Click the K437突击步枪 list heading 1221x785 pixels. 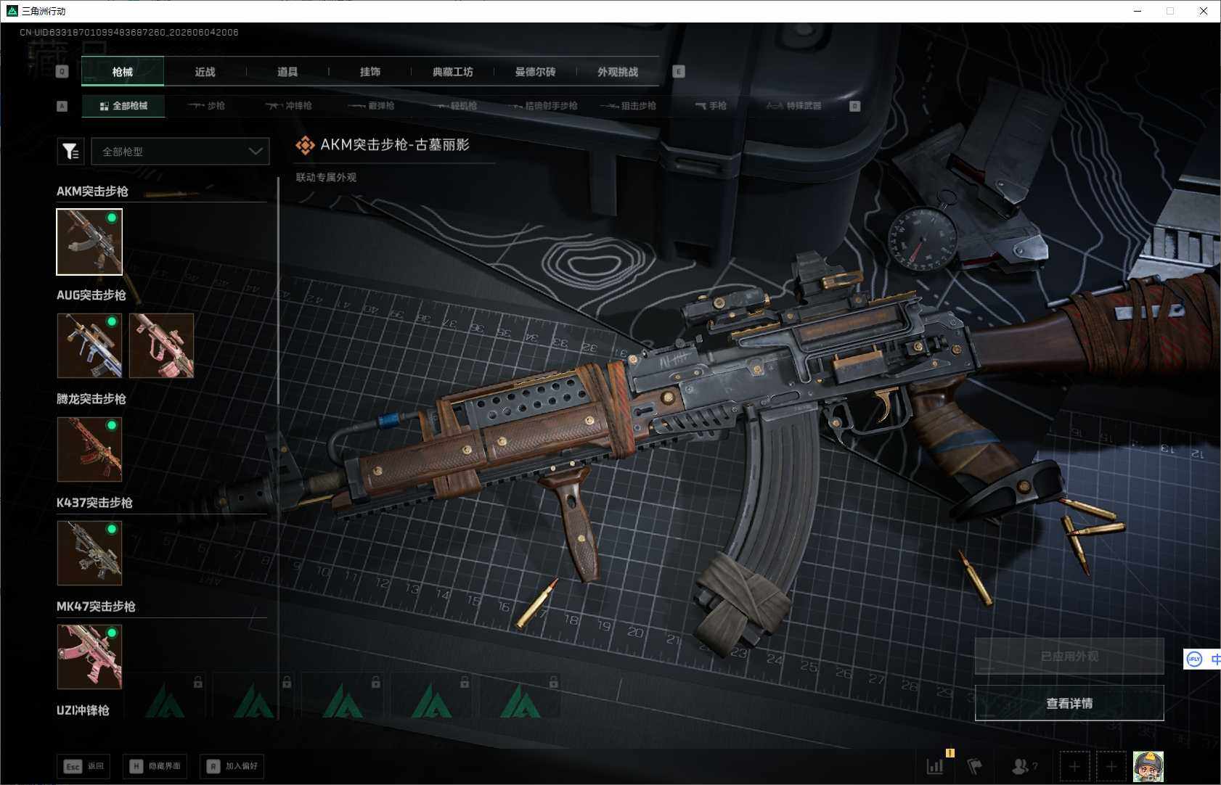94,503
